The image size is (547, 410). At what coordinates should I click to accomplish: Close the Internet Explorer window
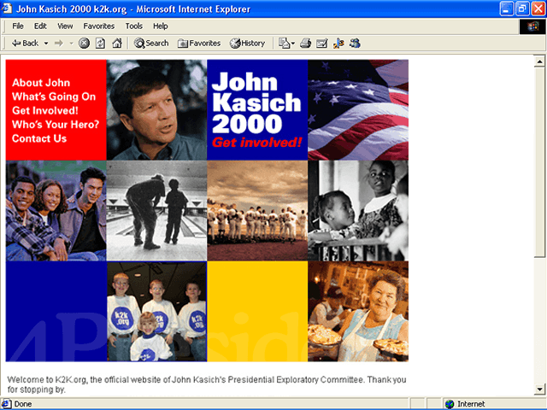pos(538,9)
